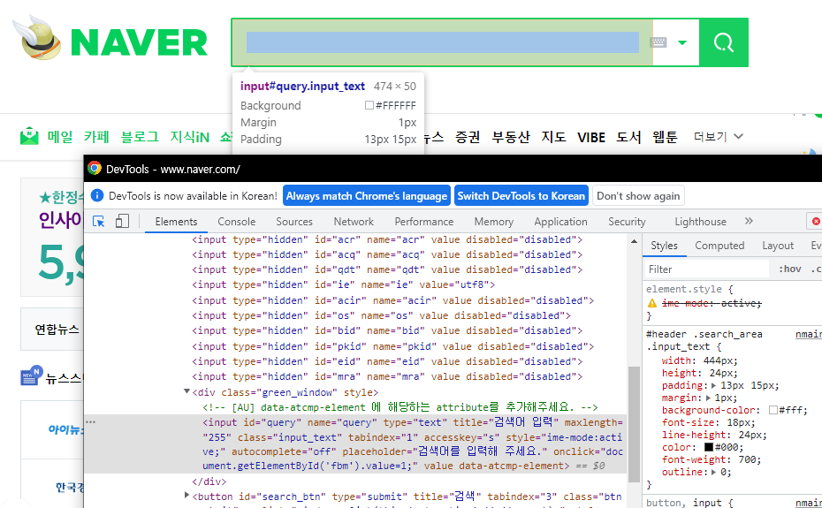Switch to the Network tab
The height and width of the screenshot is (508, 822).
click(354, 222)
